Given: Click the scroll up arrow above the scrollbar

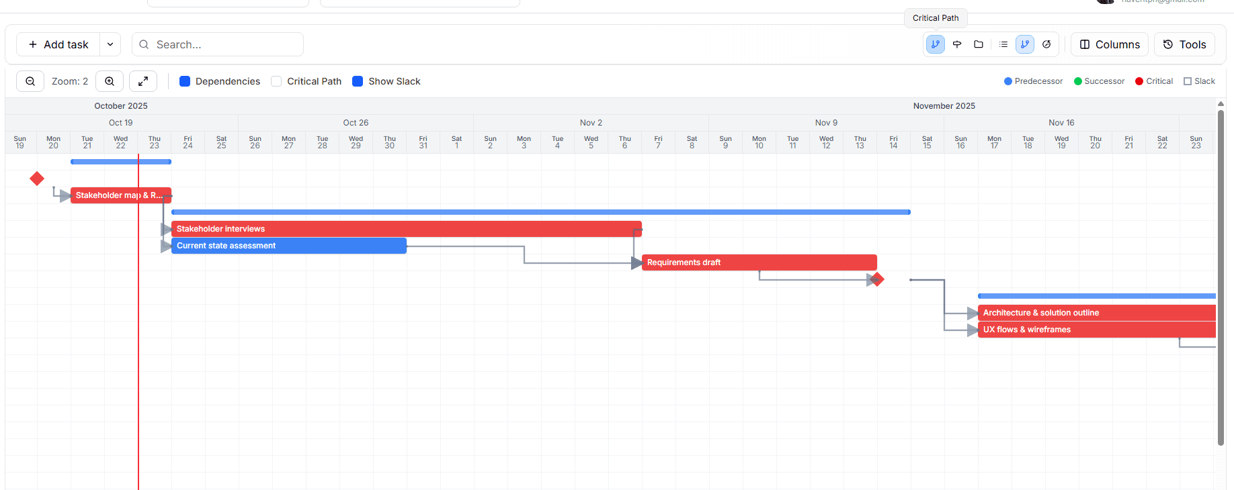Looking at the screenshot, I should (1221, 104).
